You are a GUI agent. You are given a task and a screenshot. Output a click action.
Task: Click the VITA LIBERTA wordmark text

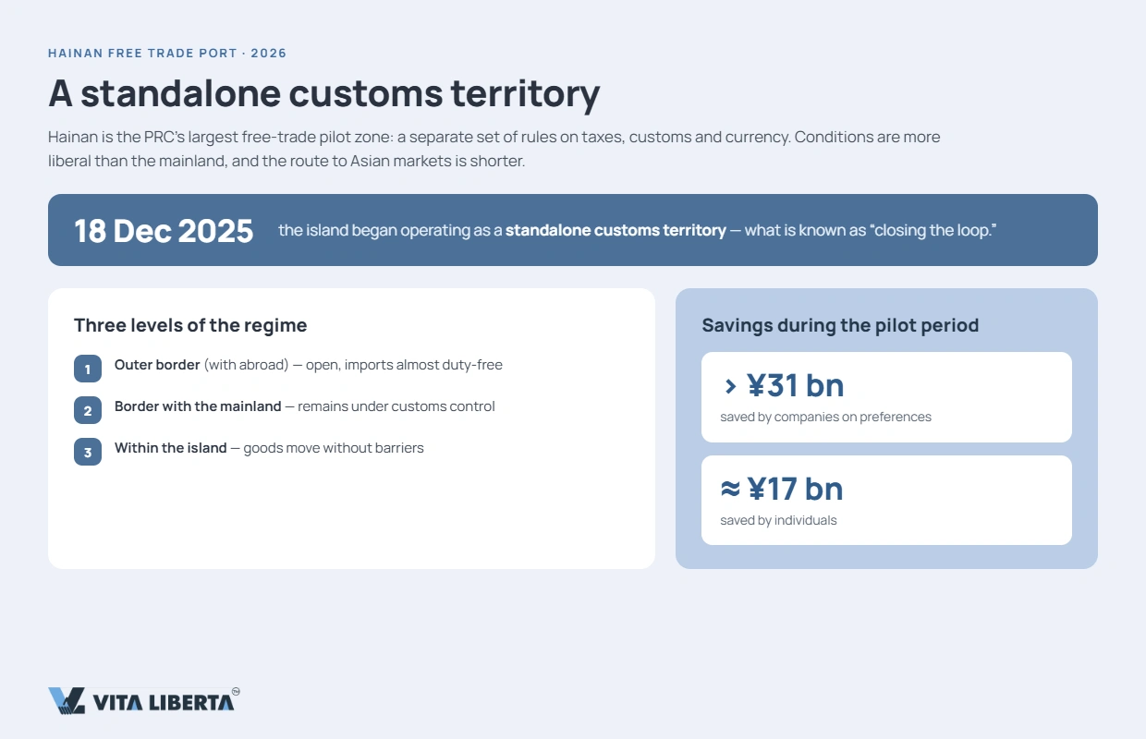(x=164, y=703)
